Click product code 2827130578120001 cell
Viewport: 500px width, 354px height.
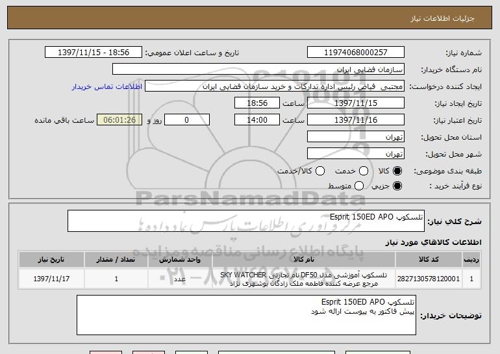coord(429,279)
